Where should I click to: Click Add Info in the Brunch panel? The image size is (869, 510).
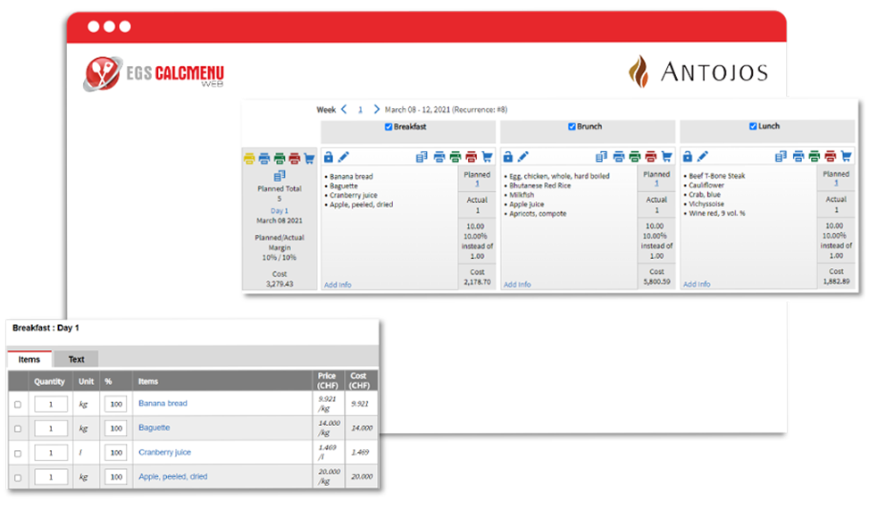(517, 284)
